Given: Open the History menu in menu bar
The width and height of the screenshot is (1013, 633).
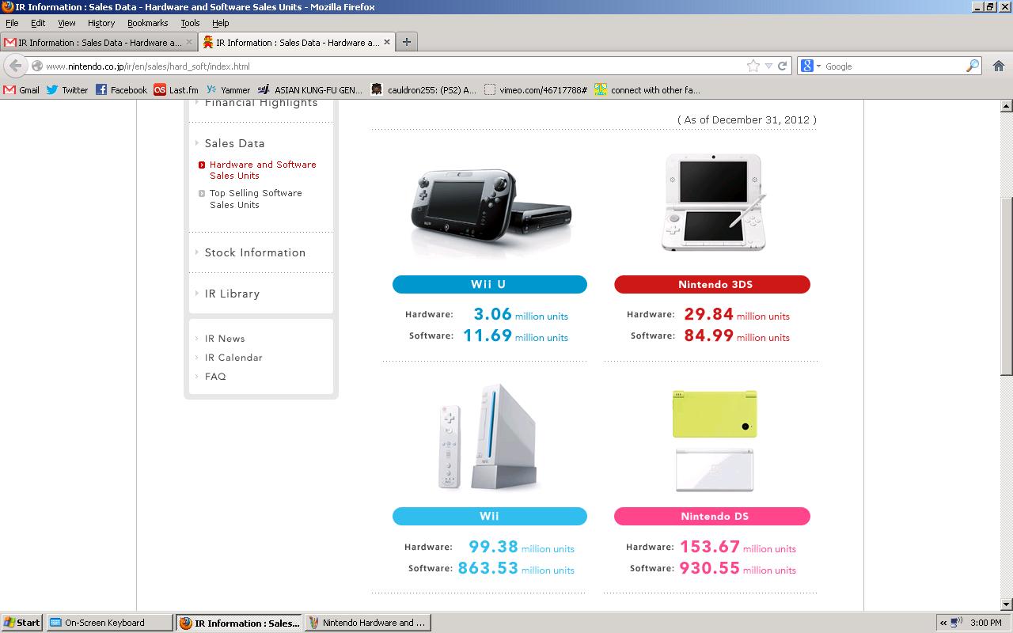Looking at the screenshot, I should pos(101,23).
